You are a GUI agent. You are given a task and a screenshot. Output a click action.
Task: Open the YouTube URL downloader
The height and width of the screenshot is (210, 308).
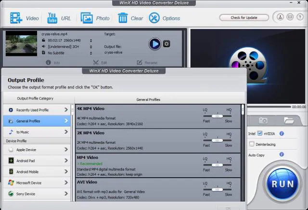point(52,18)
